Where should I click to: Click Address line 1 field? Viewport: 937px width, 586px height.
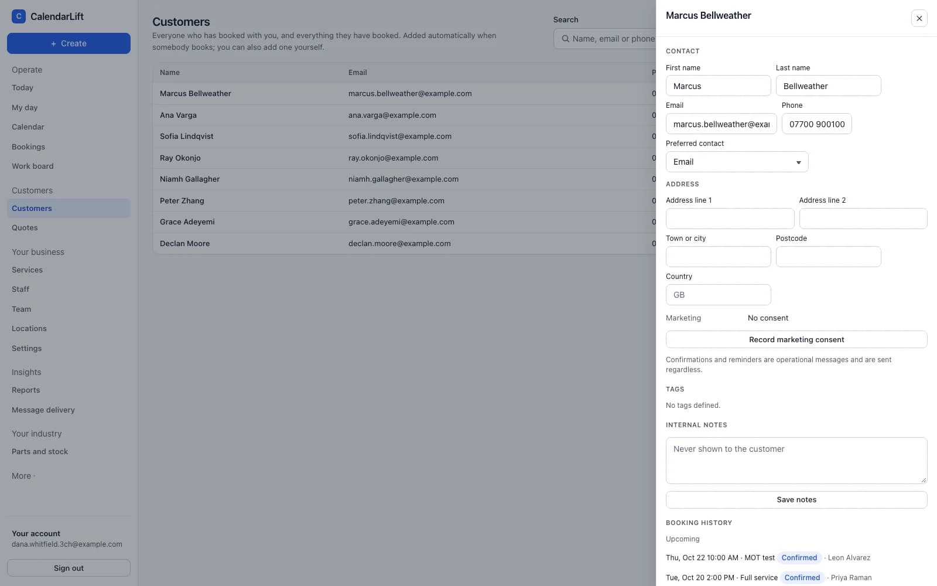(x=730, y=219)
